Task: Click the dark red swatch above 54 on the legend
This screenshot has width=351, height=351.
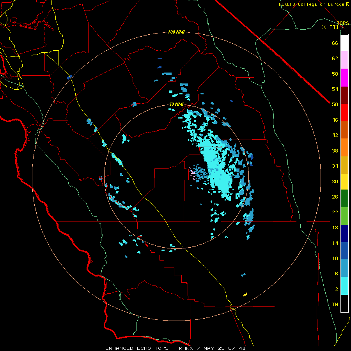Action: point(344,95)
